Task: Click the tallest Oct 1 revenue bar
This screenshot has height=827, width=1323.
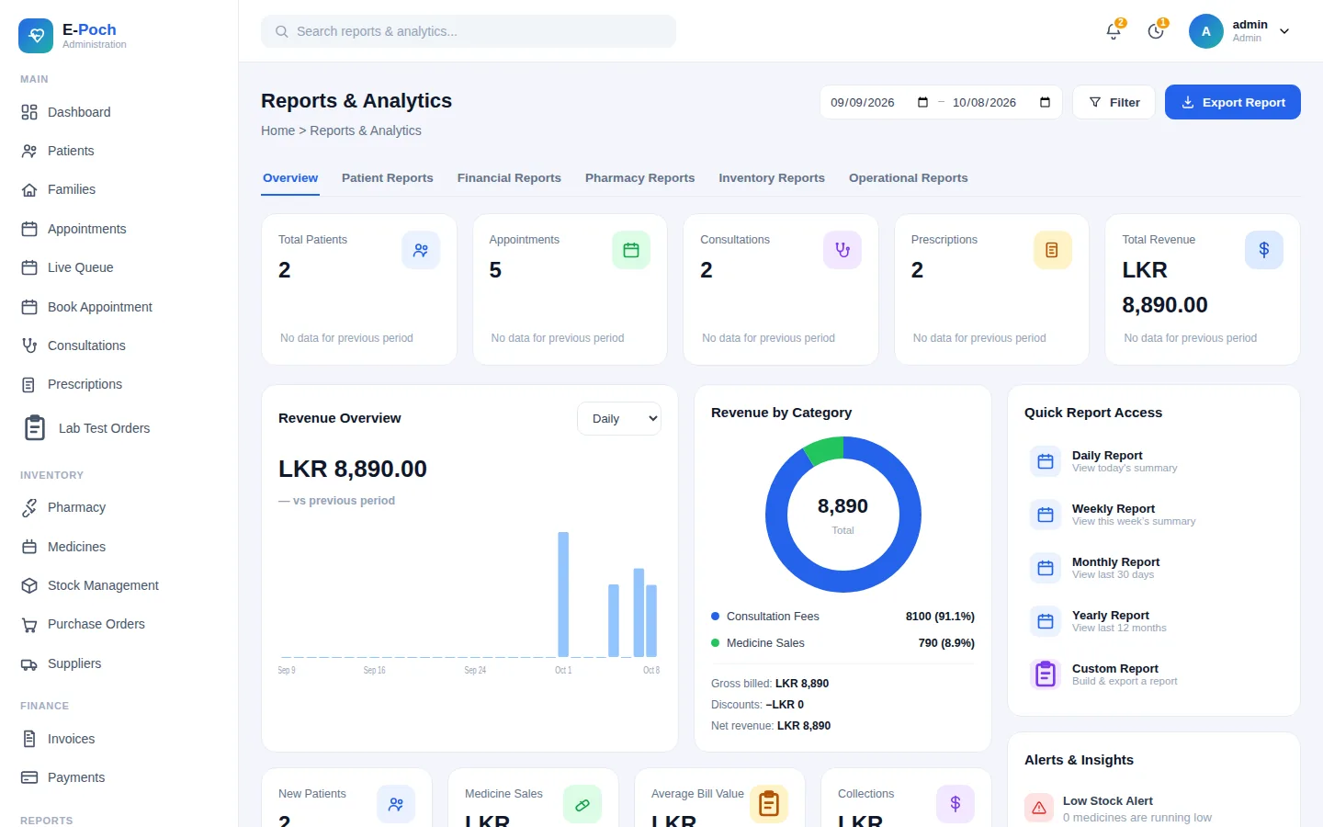Action: pos(563,595)
